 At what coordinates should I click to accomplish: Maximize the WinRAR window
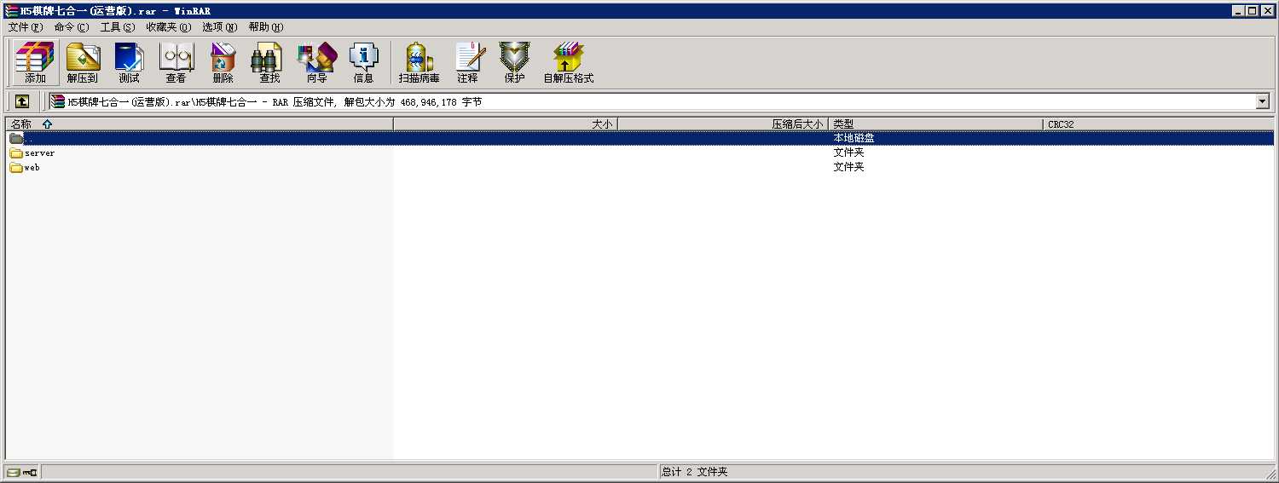[1252, 11]
